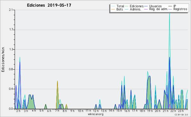The image size is (191, 117).
Task: Click the 12 h x-axis label
Action: 96,111
